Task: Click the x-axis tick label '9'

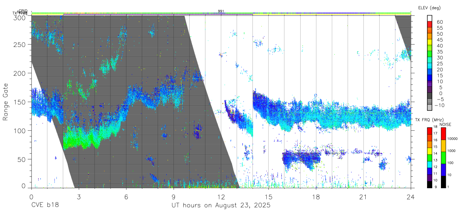Action: [173, 197]
